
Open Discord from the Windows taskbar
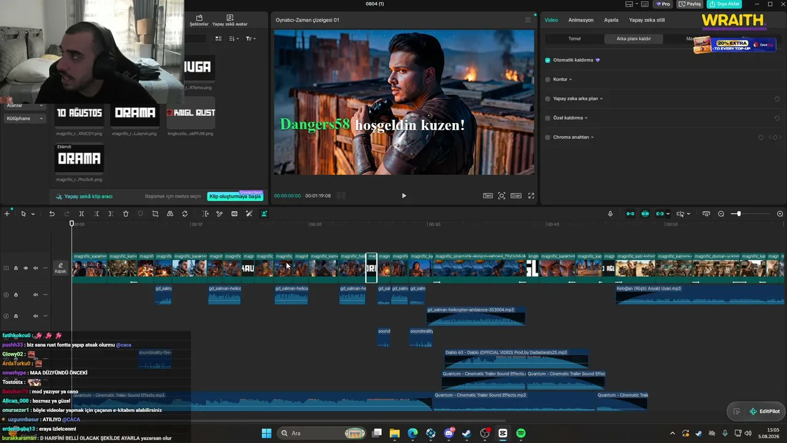point(449,433)
